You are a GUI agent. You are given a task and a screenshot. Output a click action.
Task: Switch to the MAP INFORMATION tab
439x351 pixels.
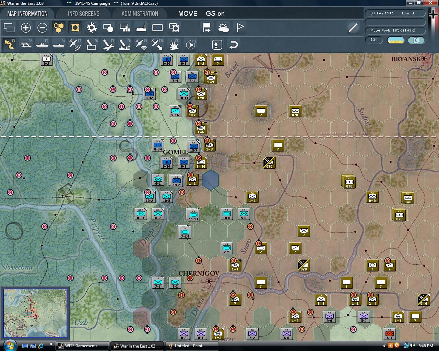tap(27, 14)
